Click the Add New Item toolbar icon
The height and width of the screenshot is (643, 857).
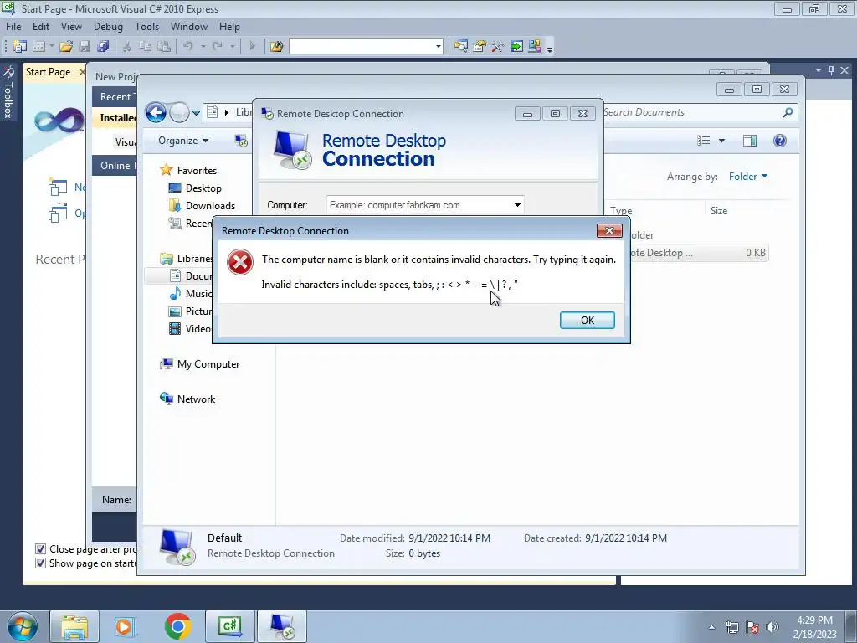[x=38, y=47]
